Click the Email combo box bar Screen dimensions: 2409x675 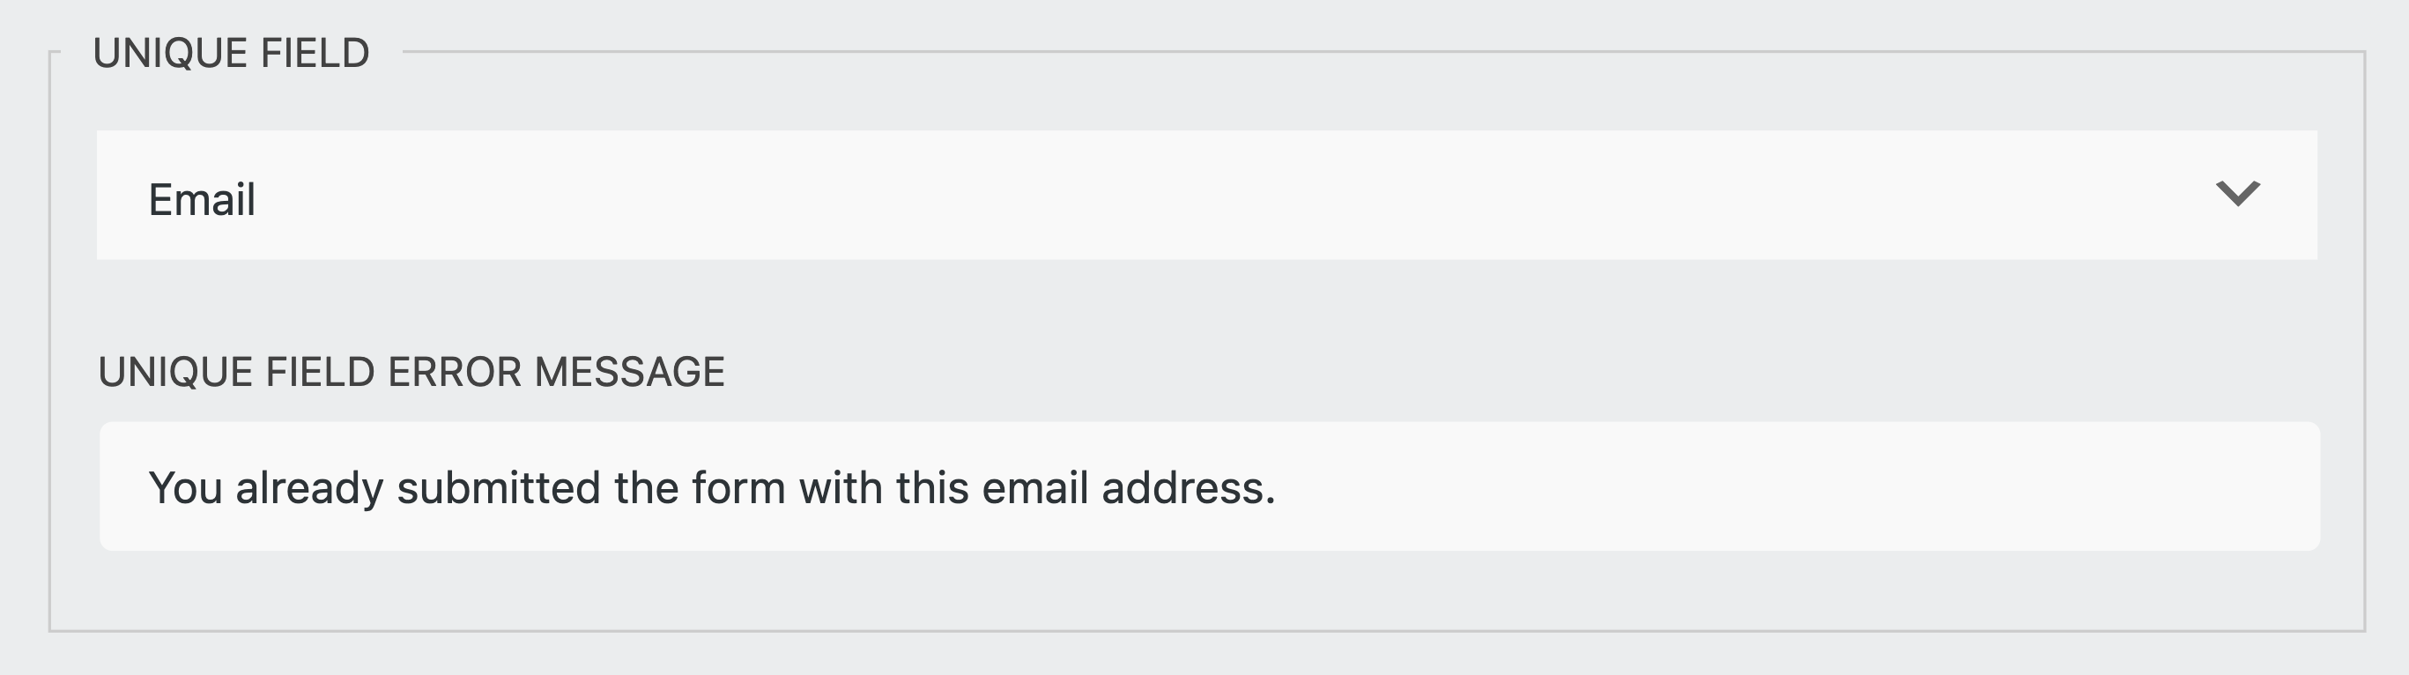click(x=1204, y=197)
